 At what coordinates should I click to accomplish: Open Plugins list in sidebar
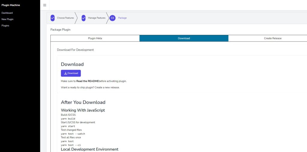click(5, 26)
